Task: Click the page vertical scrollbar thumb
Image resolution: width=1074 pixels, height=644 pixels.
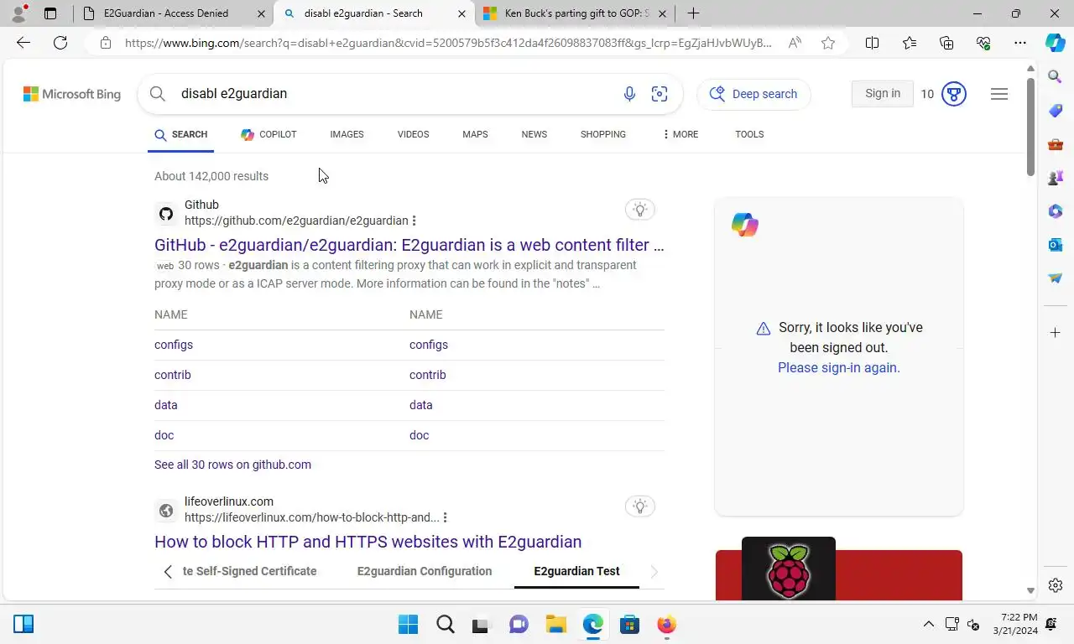Action: [x=1030, y=127]
